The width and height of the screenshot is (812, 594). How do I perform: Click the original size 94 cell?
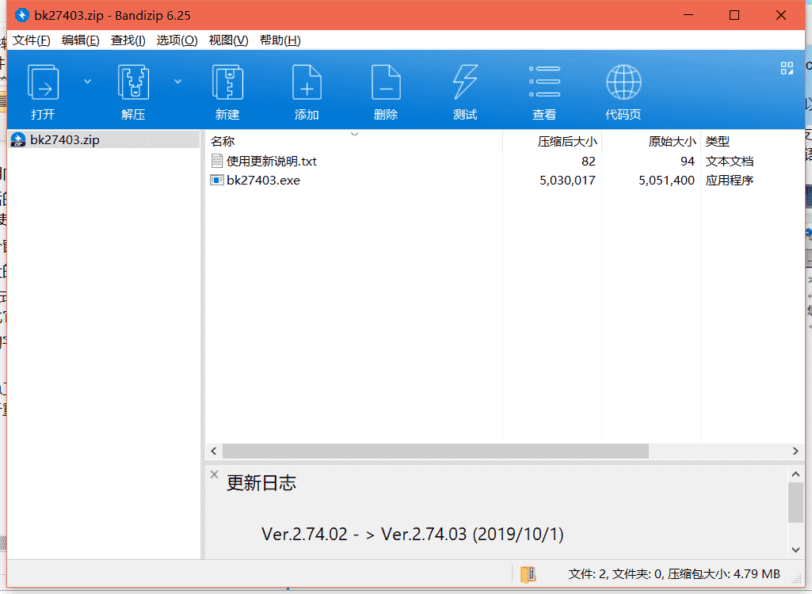[x=687, y=161]
